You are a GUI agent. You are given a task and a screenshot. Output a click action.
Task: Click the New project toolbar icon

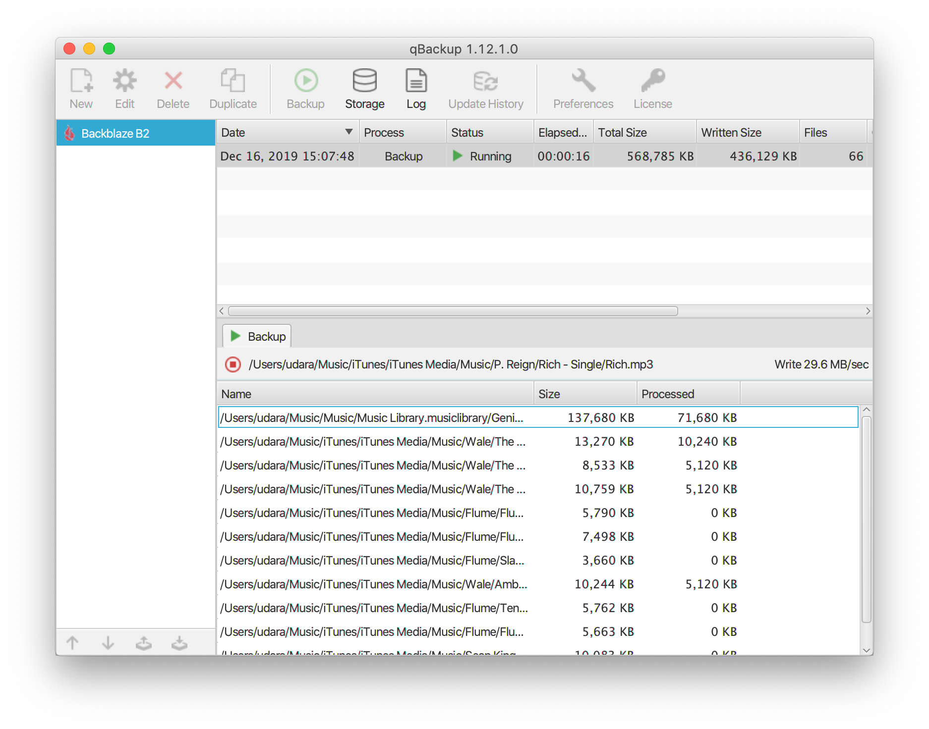click(x=81, y=81)
